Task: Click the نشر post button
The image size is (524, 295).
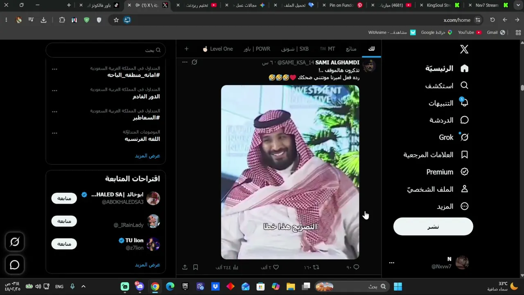Action: 433,227
